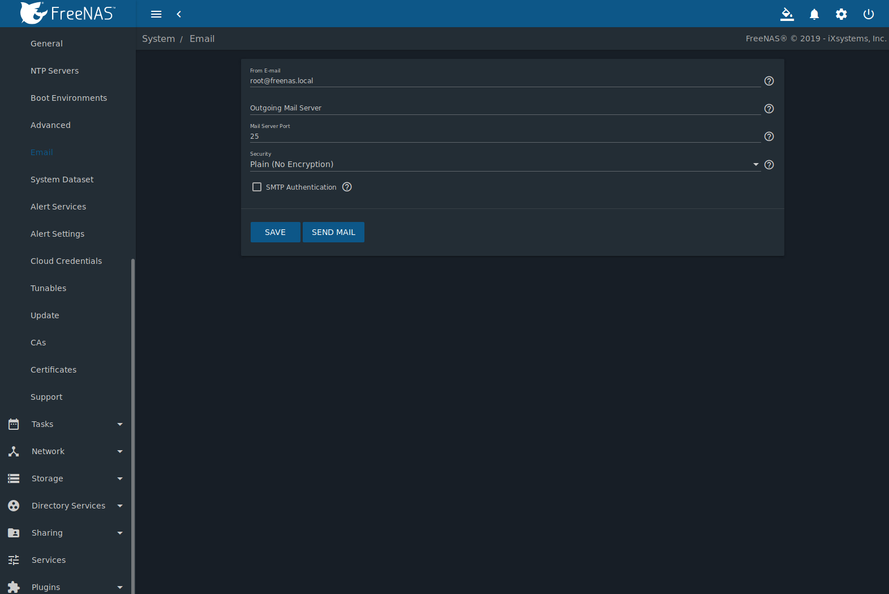Open the CAs page

38,343
